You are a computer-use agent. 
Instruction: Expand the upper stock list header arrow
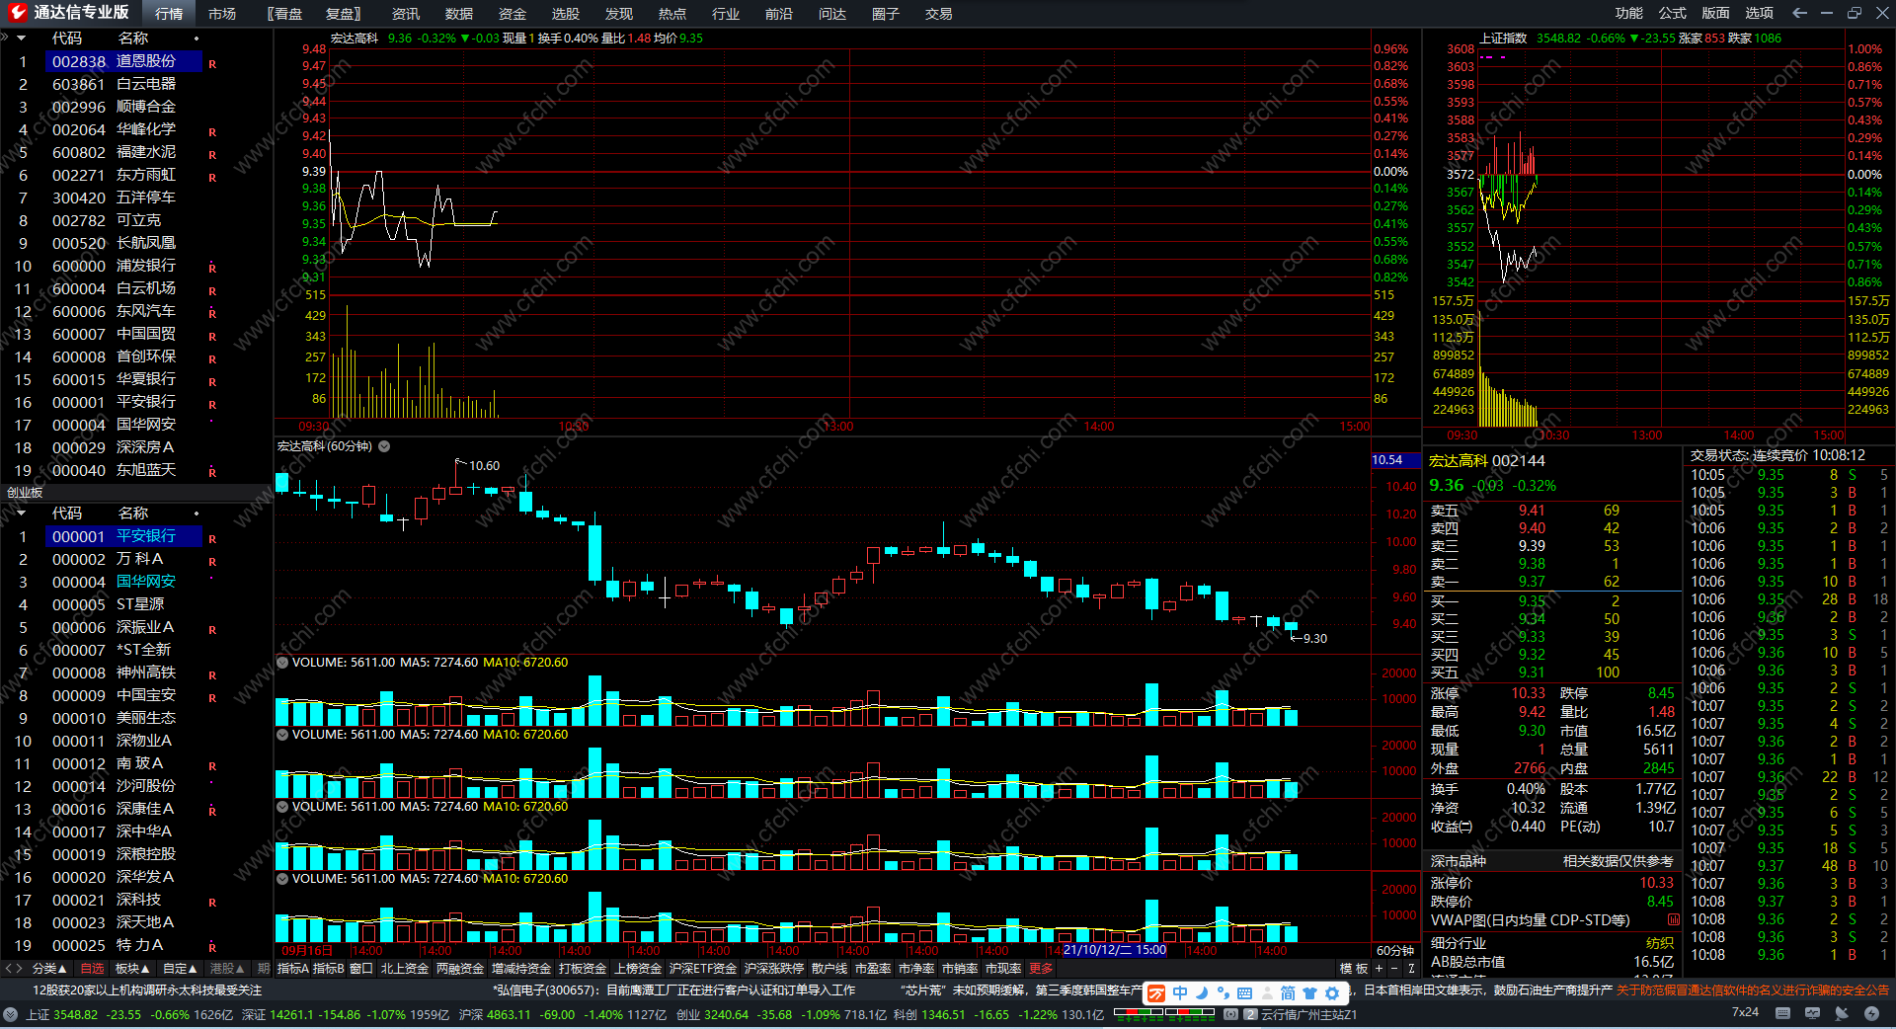(21, 39)
